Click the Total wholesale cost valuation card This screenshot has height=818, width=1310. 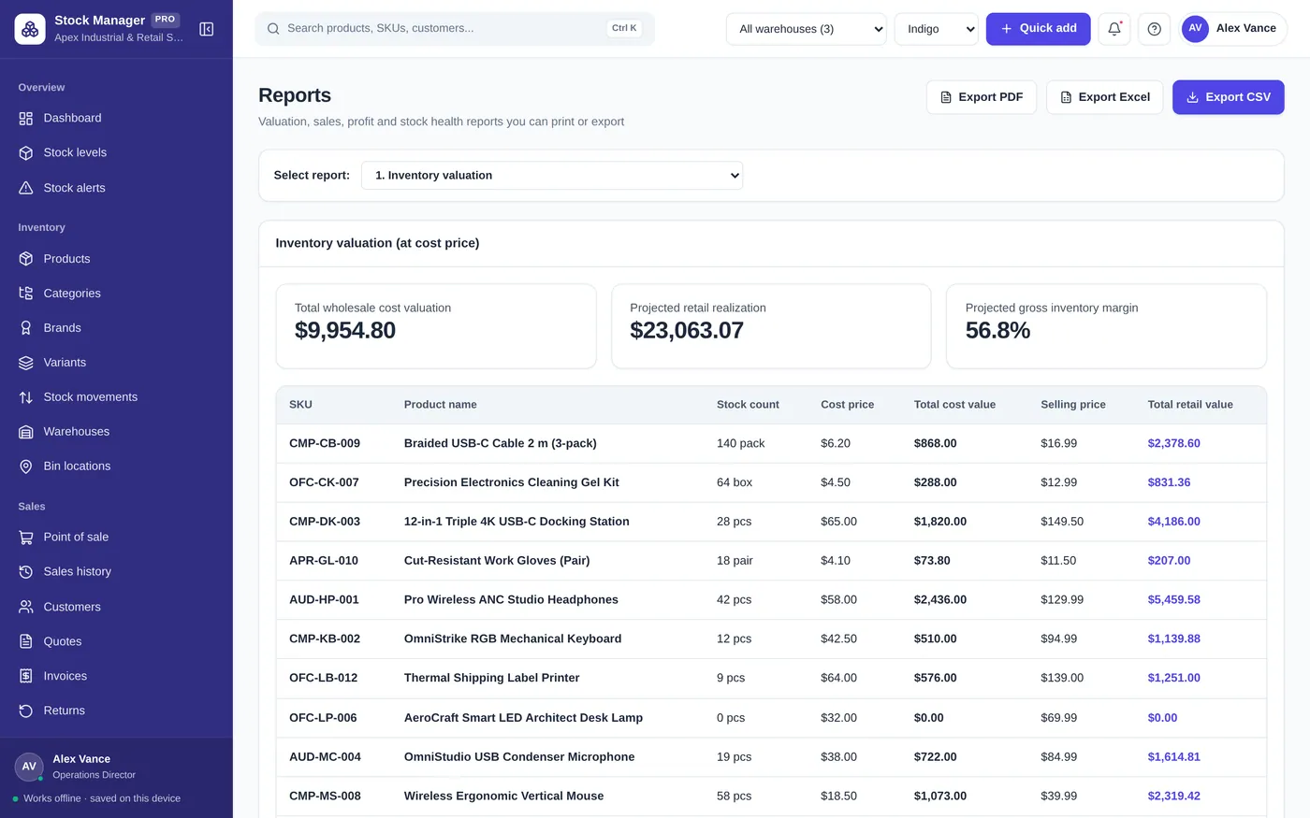tap(436, 326)
